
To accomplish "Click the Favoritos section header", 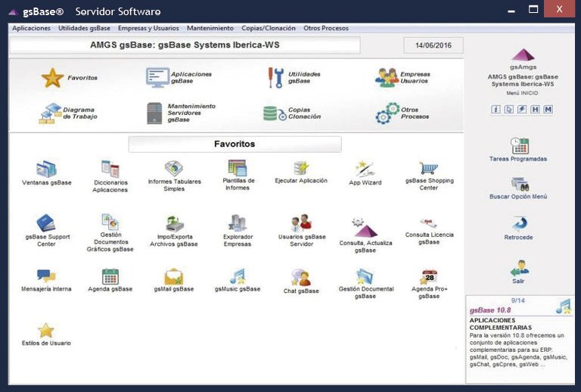I will (235, 144).
